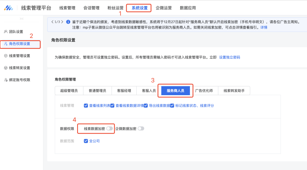Open 数据应用 top menu
Image resolution: width=307 pixels, height=170 pixels.
tap(188, 8)
